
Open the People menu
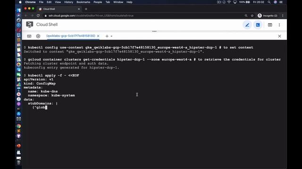point(98,2)
